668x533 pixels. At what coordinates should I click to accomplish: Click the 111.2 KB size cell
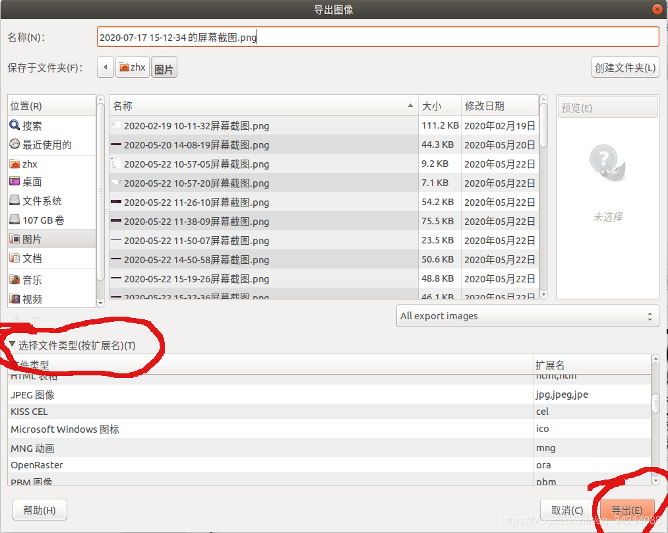point(440,125)
